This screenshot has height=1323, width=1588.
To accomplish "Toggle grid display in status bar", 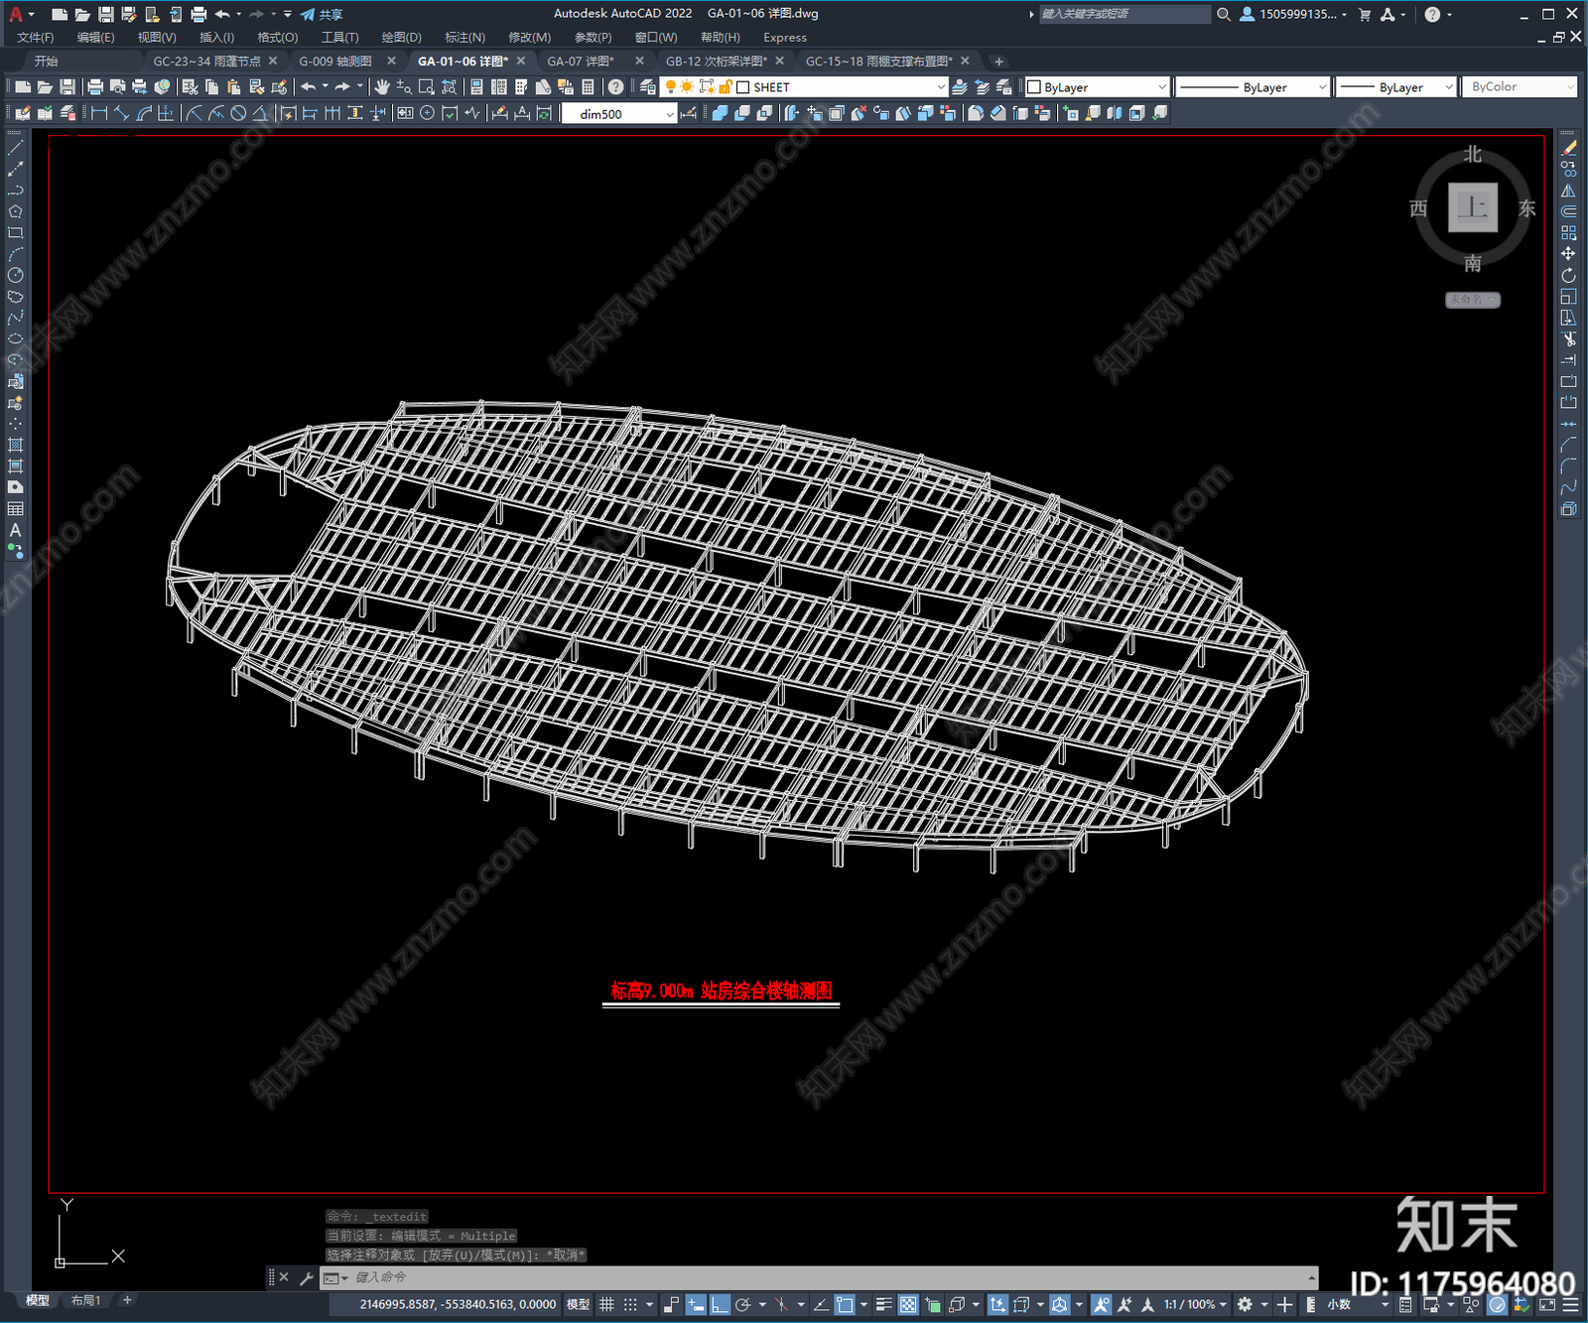I will pos(607,1304).
